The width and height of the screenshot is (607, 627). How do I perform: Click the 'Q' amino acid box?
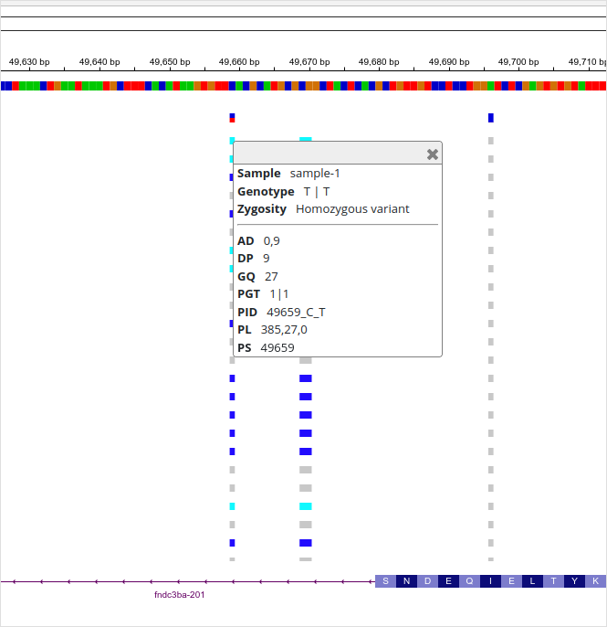469,581
